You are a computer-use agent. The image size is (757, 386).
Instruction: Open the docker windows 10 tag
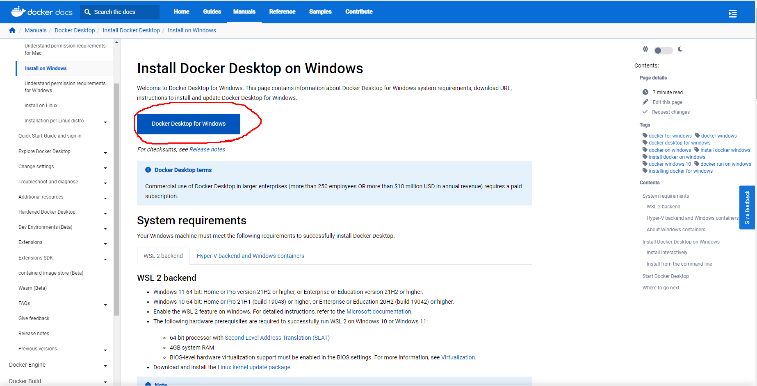coord(670,164)
